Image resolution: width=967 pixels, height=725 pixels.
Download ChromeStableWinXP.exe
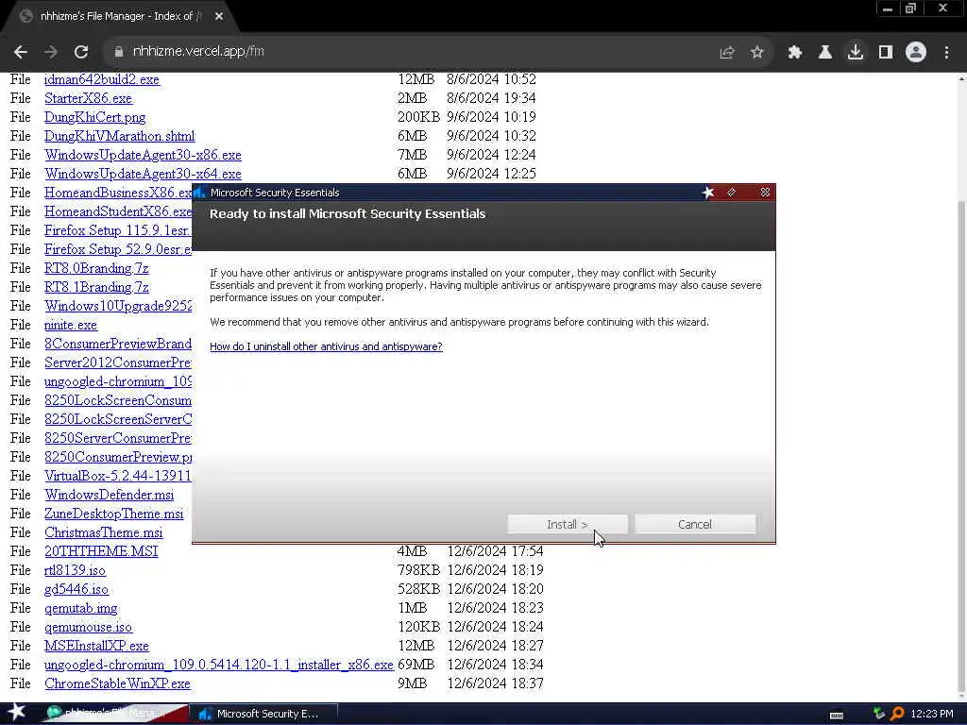tap(117, 684)
